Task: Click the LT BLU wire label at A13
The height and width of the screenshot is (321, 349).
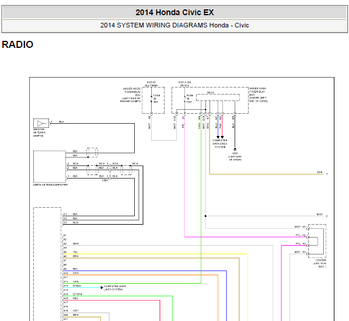Action: 77,285
